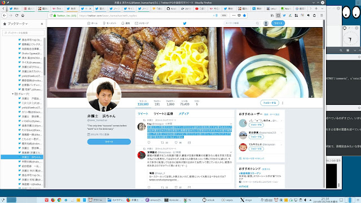Screen dimensions: 361x203
Task: Open the promoted trend #準意発酵コラーゲン
Action: (x=250, y=173)
